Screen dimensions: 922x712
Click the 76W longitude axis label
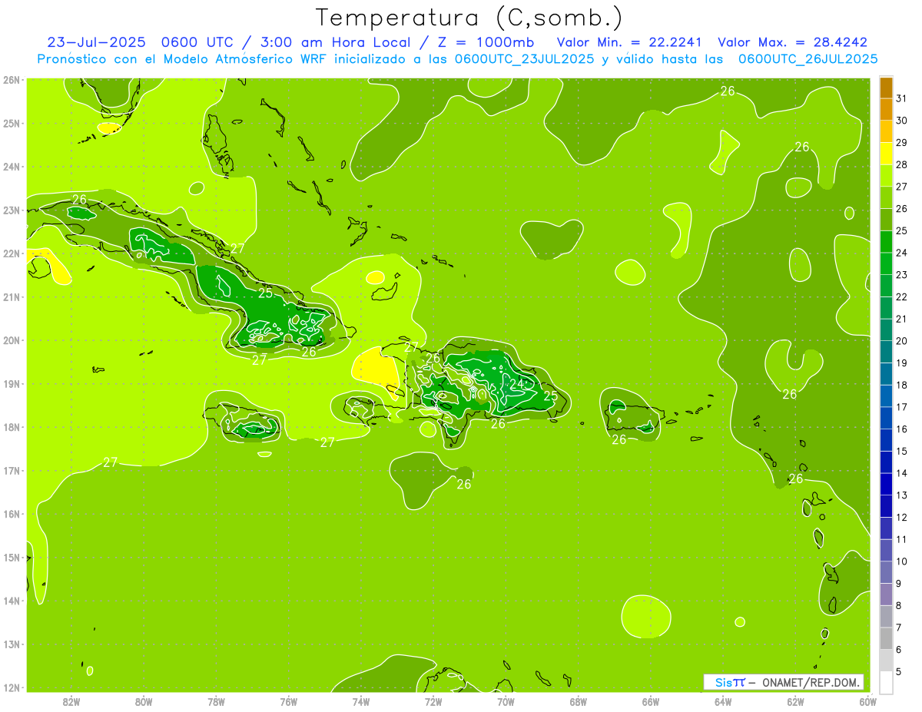point(289,701)
